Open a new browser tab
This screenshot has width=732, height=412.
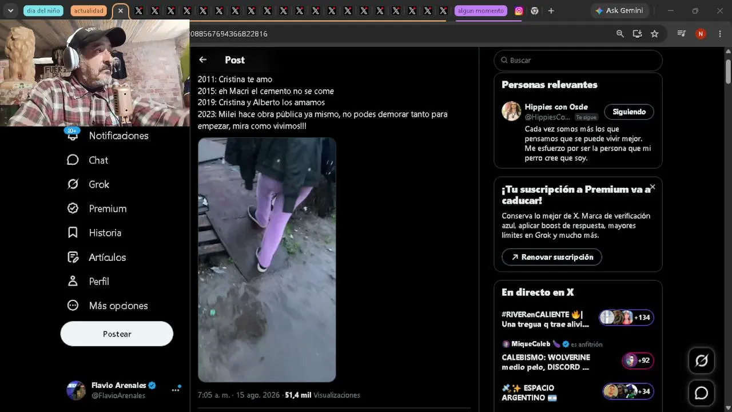coord(551,11)
